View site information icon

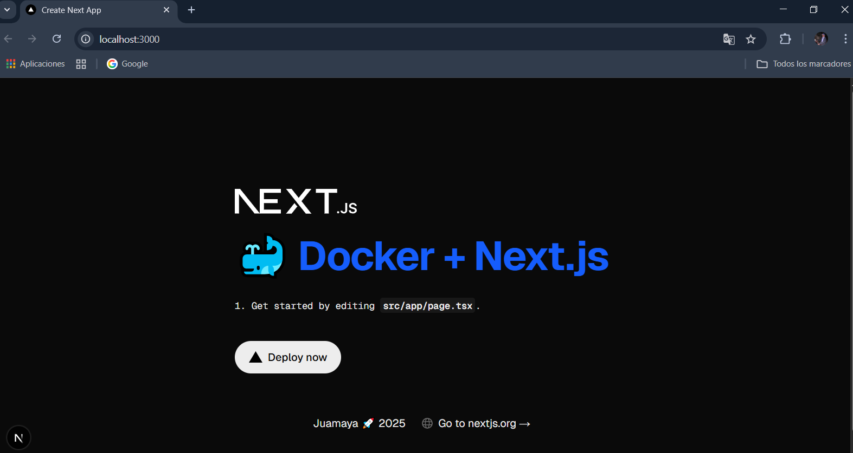tap(86, 39)
